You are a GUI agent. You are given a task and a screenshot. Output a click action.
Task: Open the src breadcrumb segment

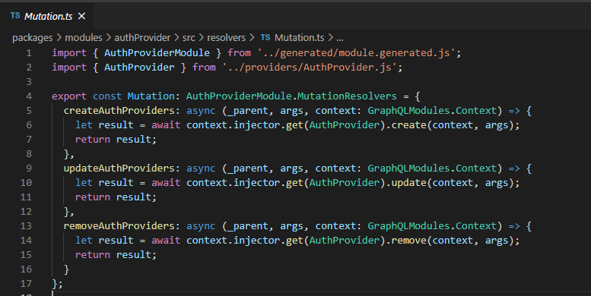189,38
